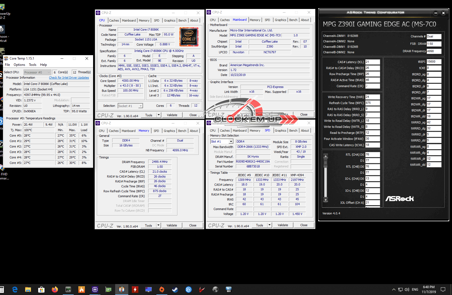
Task: Click the ASRock timing list scrollbar down arrow
Action: (x=325, y=200)
